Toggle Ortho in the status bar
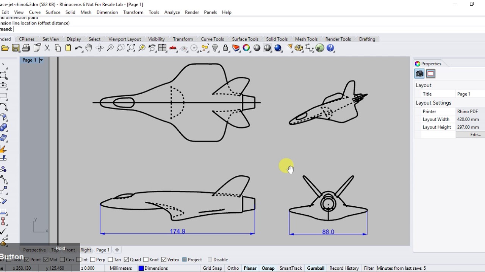 click(x=233, y=268)
